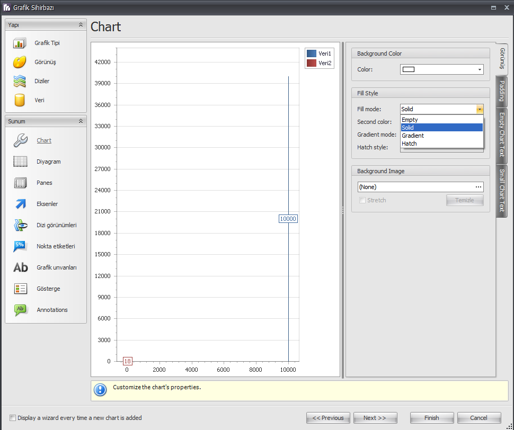The image size is (514, 430).
Task: Open the Background Color dropdown arrow
Action: tap(480, 69)
